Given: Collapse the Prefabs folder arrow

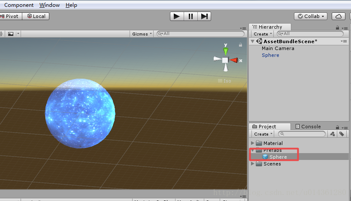Looking at the screenshot, I should [252, 150].
